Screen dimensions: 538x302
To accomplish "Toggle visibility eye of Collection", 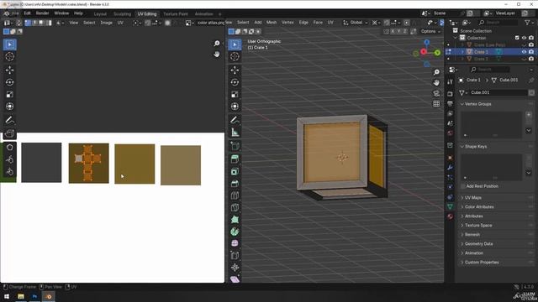I will (524, 38).
